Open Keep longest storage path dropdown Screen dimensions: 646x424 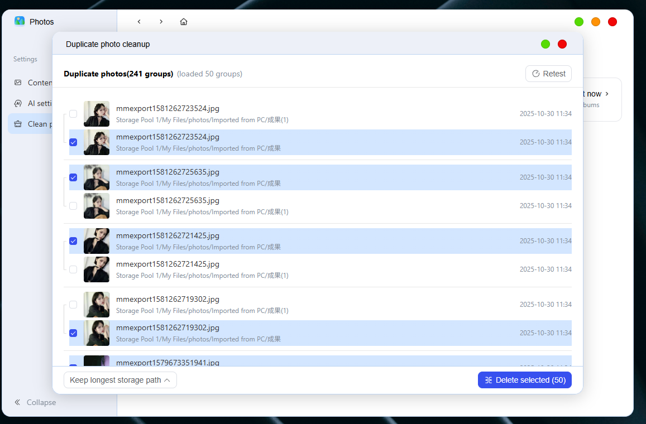pos(120,380)
